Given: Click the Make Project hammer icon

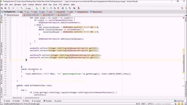Looking at the screenshot, I should coord(22,8).
